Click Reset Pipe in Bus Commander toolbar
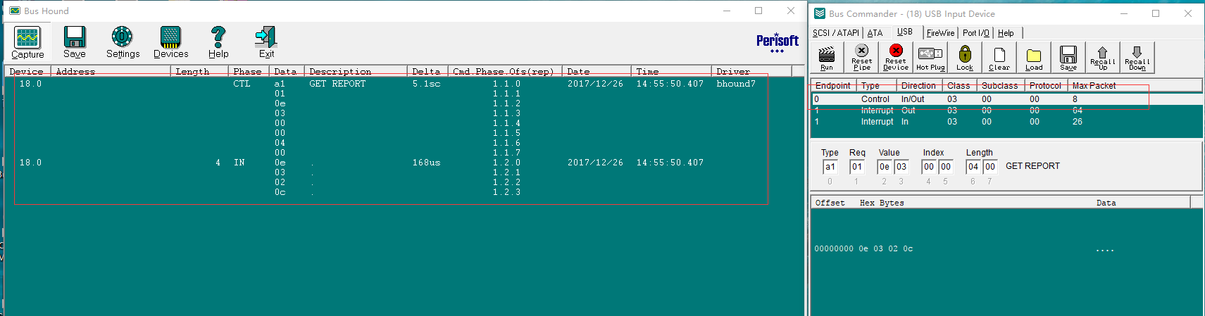This screenshot has height=316, width=1205. tap(861, 58)
